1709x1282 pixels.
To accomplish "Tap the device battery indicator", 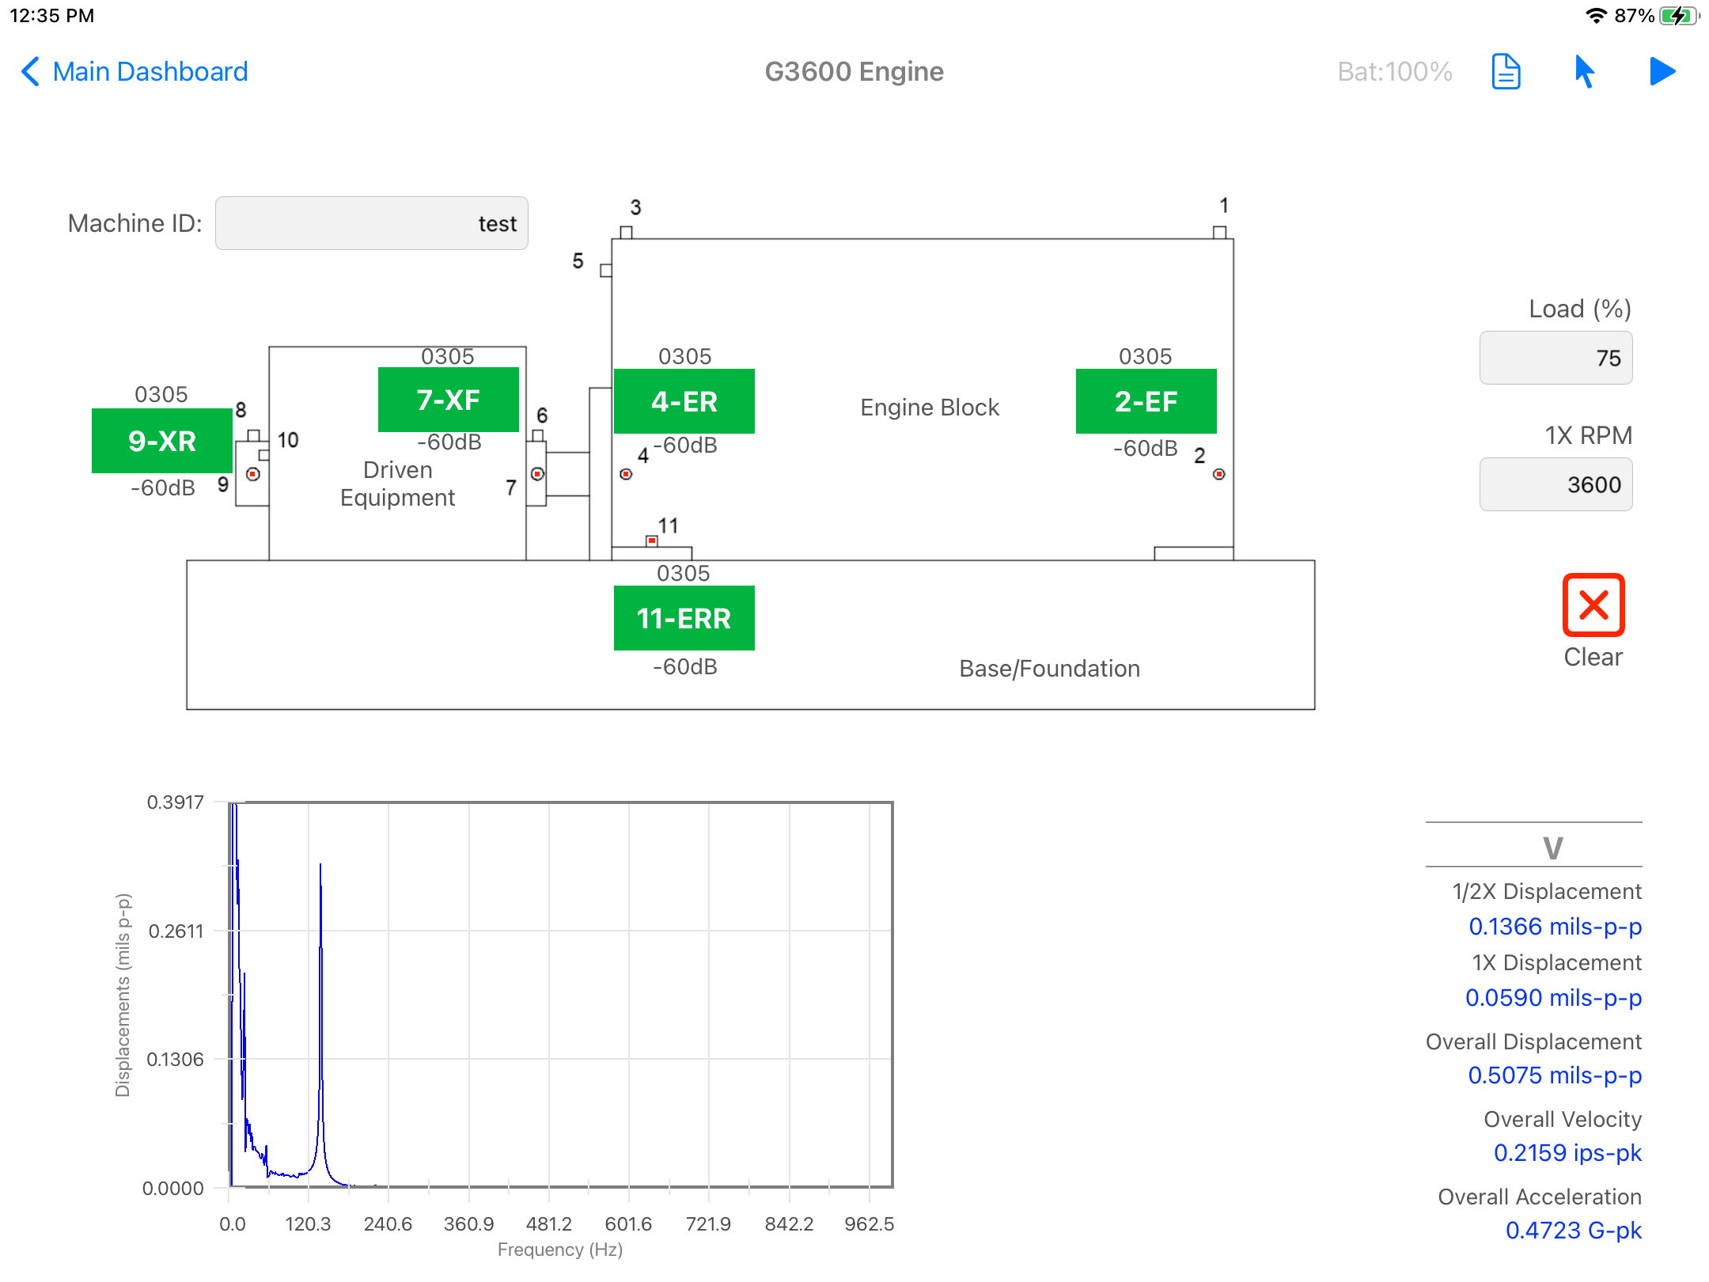I will coord(1679,16).
